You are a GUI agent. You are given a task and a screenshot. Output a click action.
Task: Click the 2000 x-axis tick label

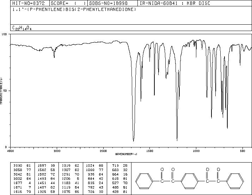click(103, 151)
